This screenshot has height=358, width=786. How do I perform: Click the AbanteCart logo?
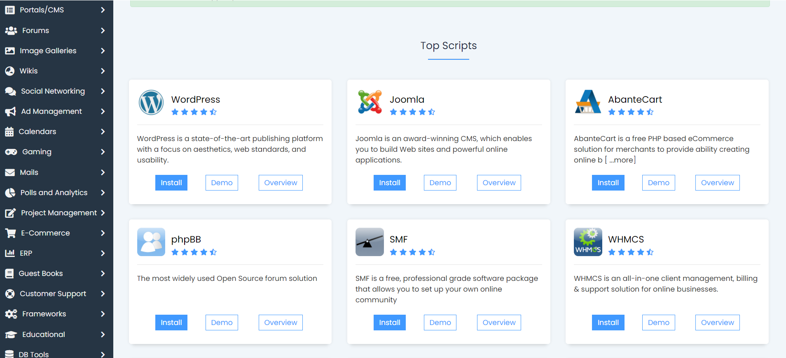(588, 102)
